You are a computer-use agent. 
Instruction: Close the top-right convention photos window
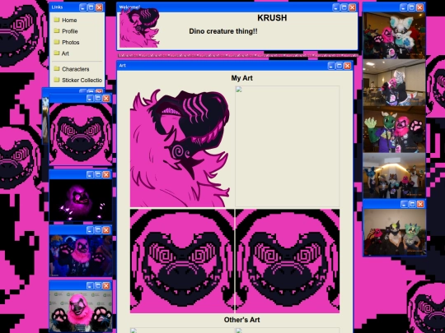point(419,7)
